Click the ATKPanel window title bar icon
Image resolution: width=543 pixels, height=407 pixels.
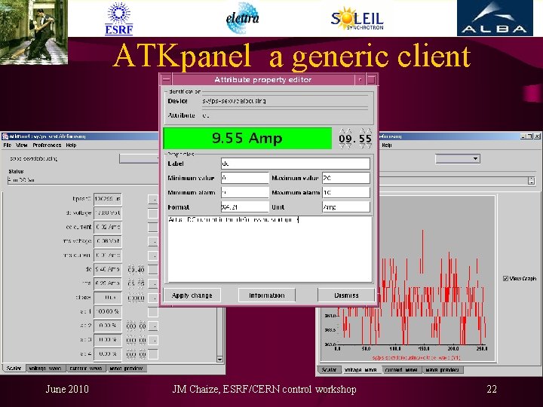[5, 136]
